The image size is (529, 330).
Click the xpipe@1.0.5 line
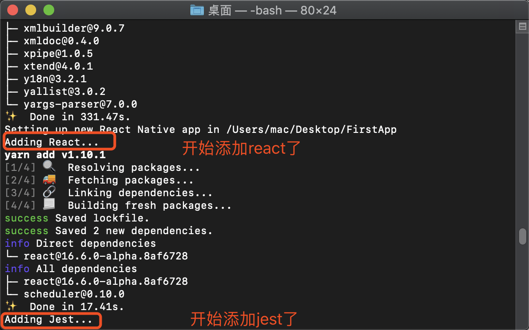pyautogui.click(x=58, y=54)
